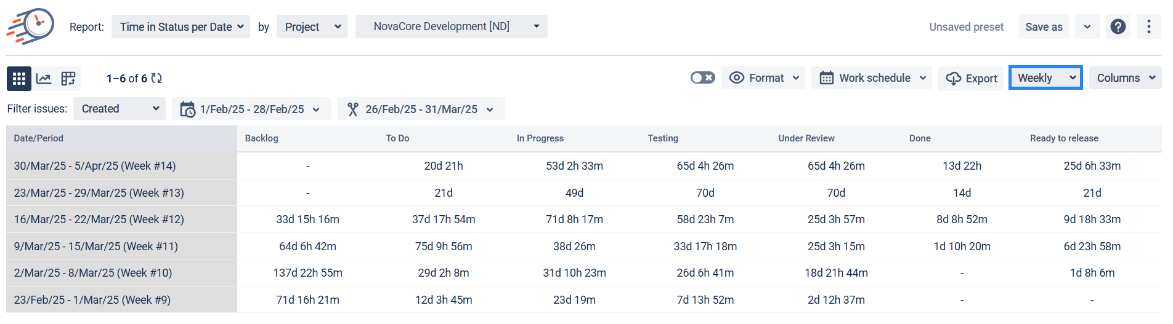1173x324 pixels.
Task: Switch to line chart view
Action: coord(43,79)
